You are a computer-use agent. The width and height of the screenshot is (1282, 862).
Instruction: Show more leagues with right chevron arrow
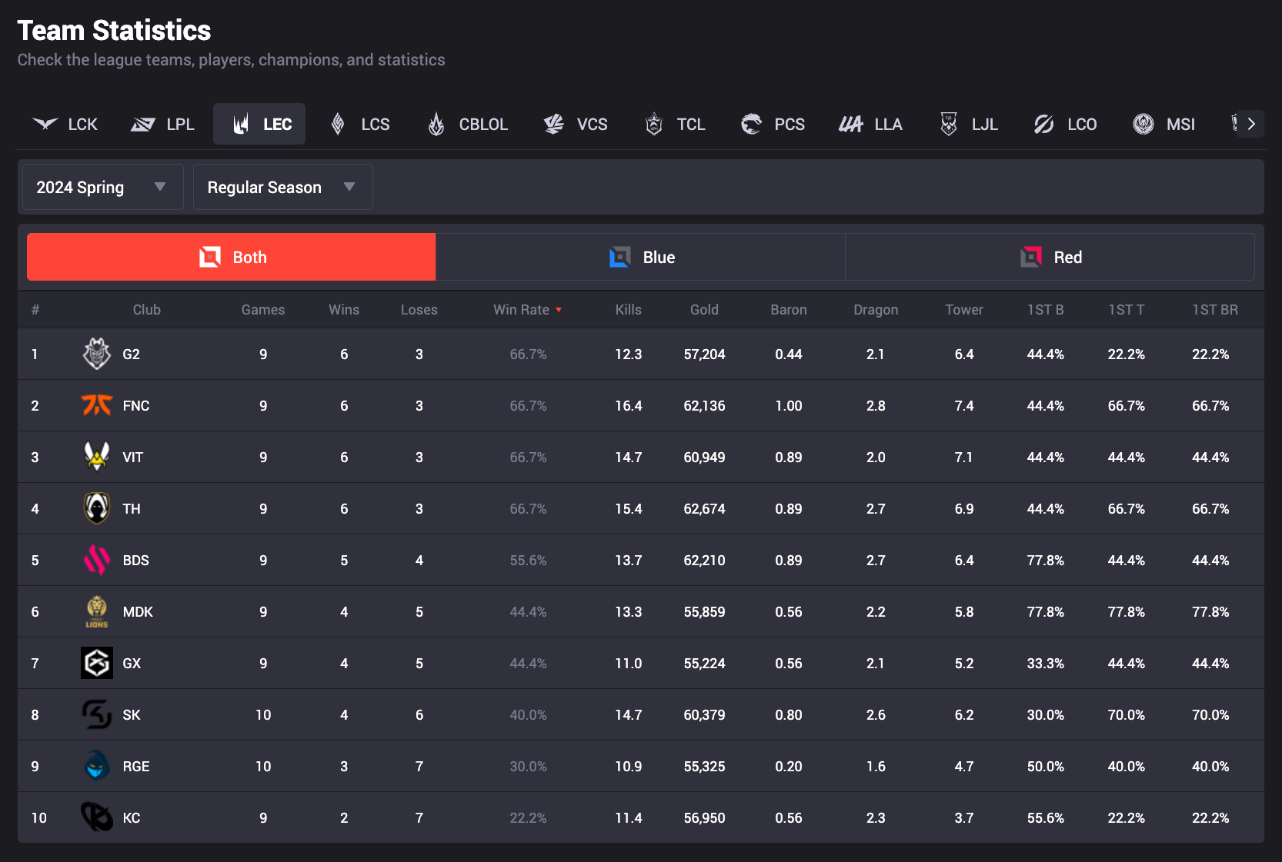click(1251, 124)
